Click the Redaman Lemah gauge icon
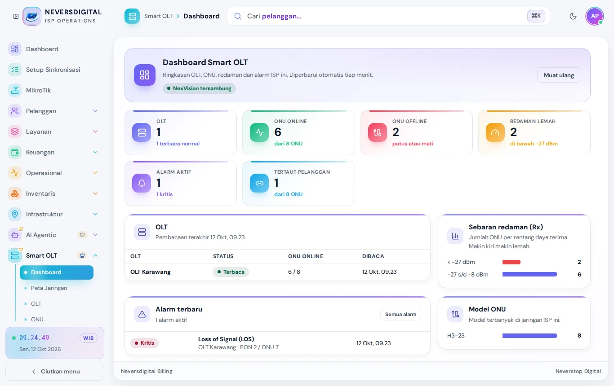Image resolution: width=614 pixels, height=386 pixels. click(495, 132)
